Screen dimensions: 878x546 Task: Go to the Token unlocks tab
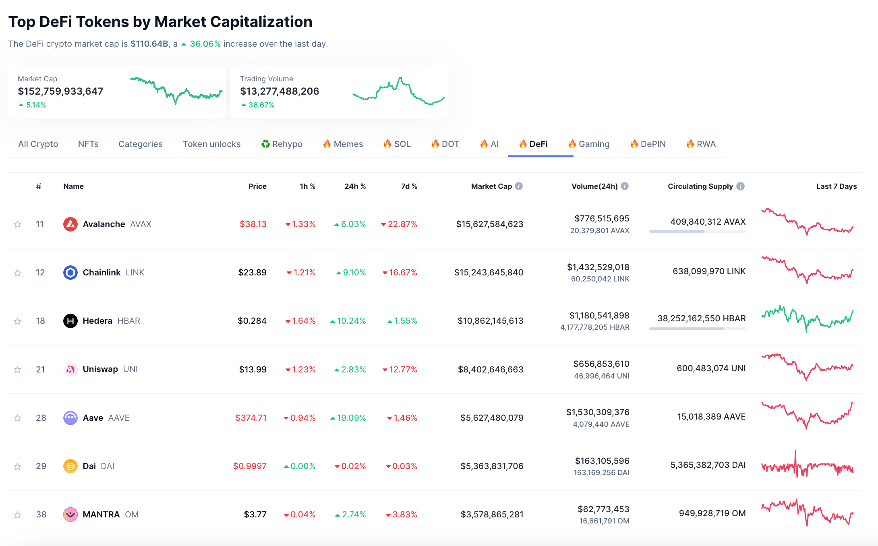point(212,144)
